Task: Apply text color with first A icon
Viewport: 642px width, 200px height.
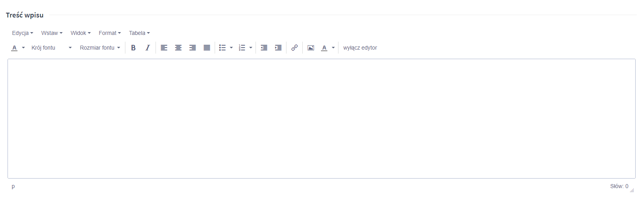Action: point(14,48)
